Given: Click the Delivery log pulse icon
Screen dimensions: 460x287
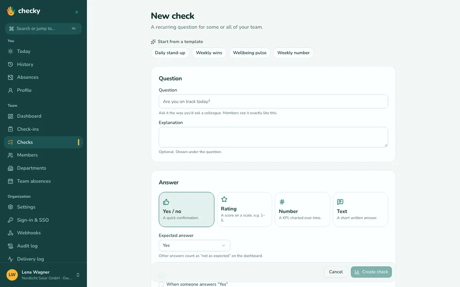Looking at the screenshot, I should (10, 259).
